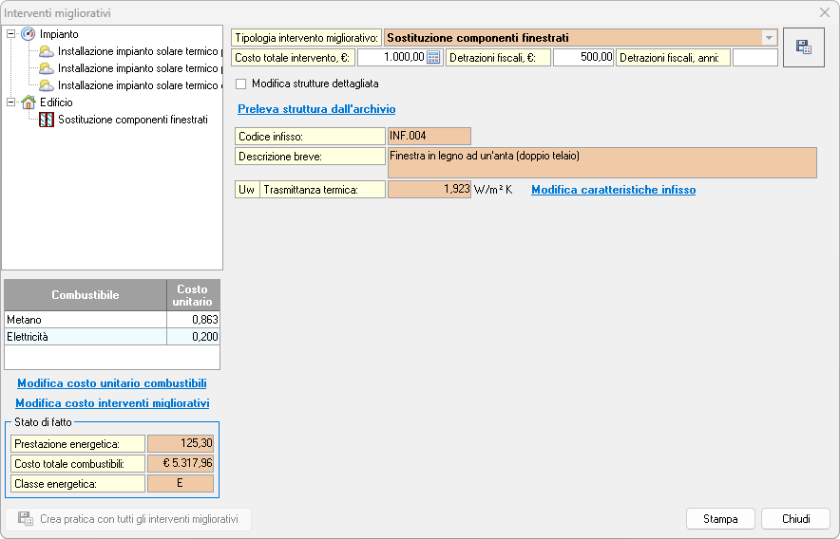Open Tipologia intervento migliorativo dropdown
The image size is (840, 539).
click(769, 38)
